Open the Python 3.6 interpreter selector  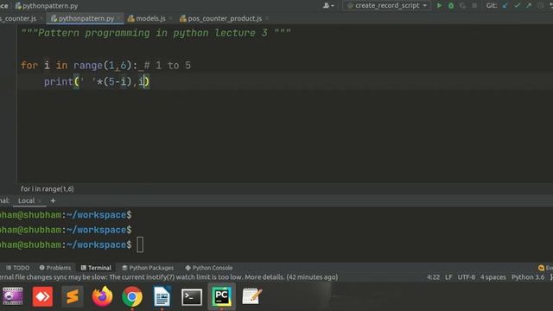click(528, 277)
